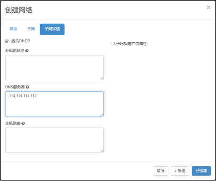Go back with the « 后退 button
The width and height of the screenshot is (216, 181).
click(180, 171)
